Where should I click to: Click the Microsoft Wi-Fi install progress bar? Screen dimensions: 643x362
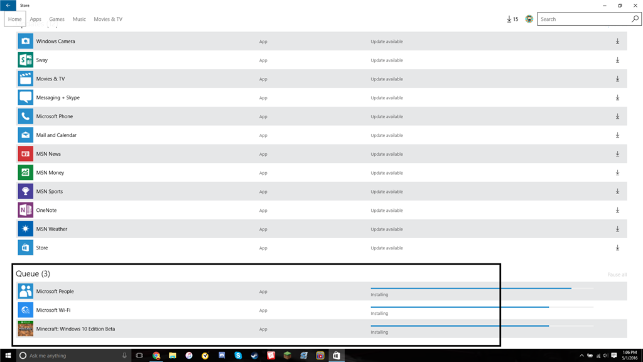tap(482, 307)
